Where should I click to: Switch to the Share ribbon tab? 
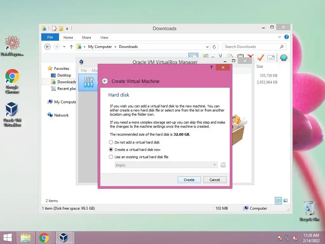pyautogui.click(x=86, y=37)
